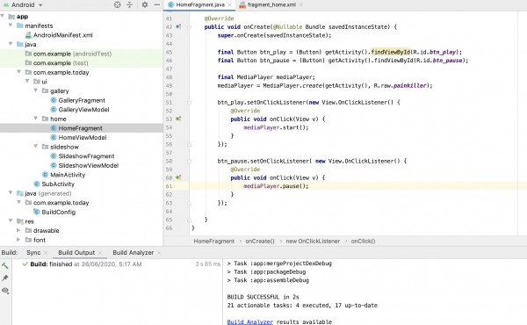
Task: Open MainActivity class
Action: click(68, 175)
